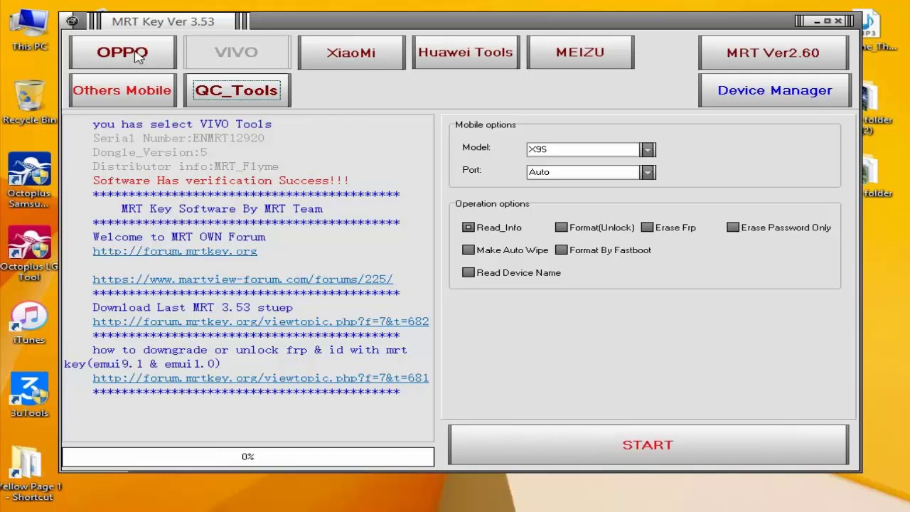Open the Recycle Bin desktop icon
This screenshot has height=512, width=910.
(x=29, y=103)
